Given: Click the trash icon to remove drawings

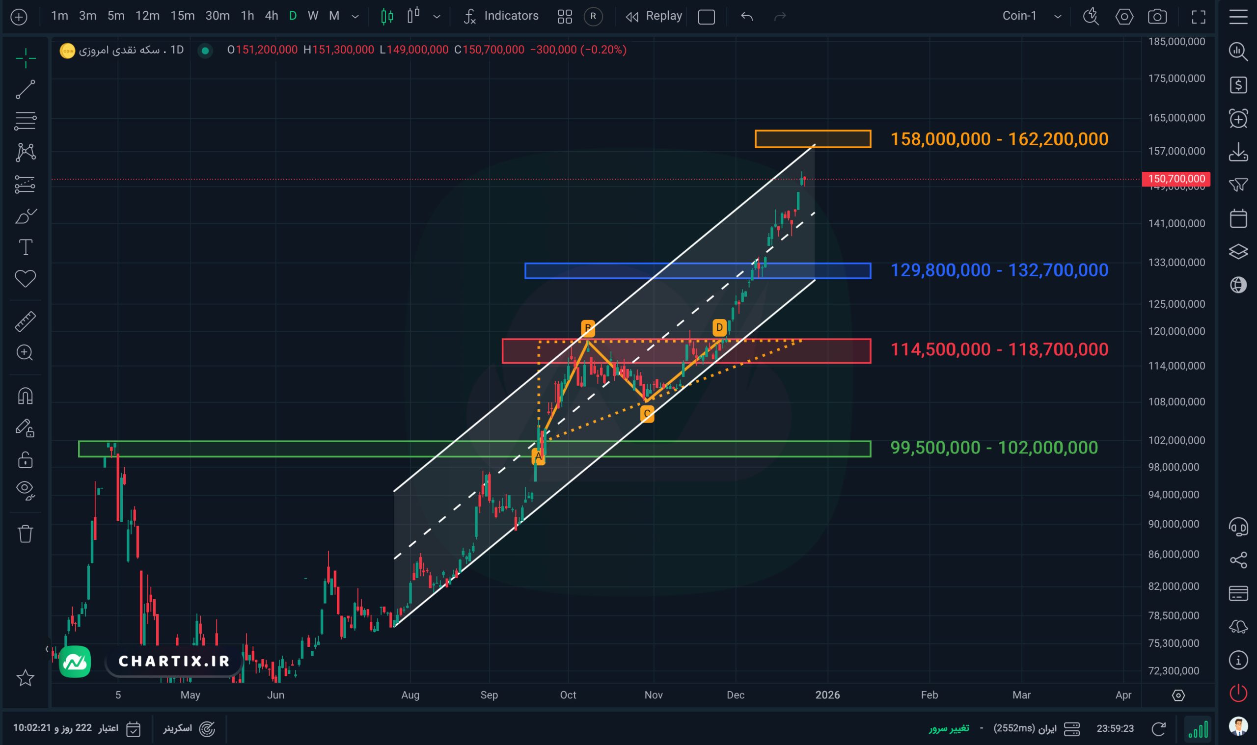Looking at the screenshot, I should click(25, 533).
